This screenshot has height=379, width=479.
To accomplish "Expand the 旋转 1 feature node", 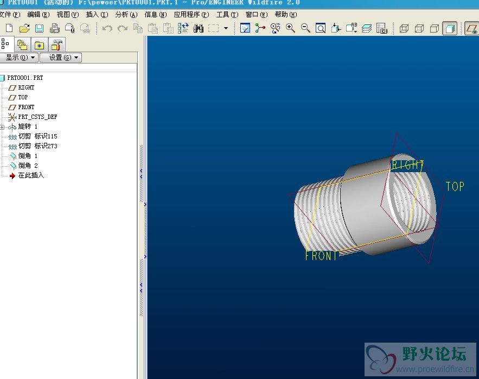I will pos(2,127).
